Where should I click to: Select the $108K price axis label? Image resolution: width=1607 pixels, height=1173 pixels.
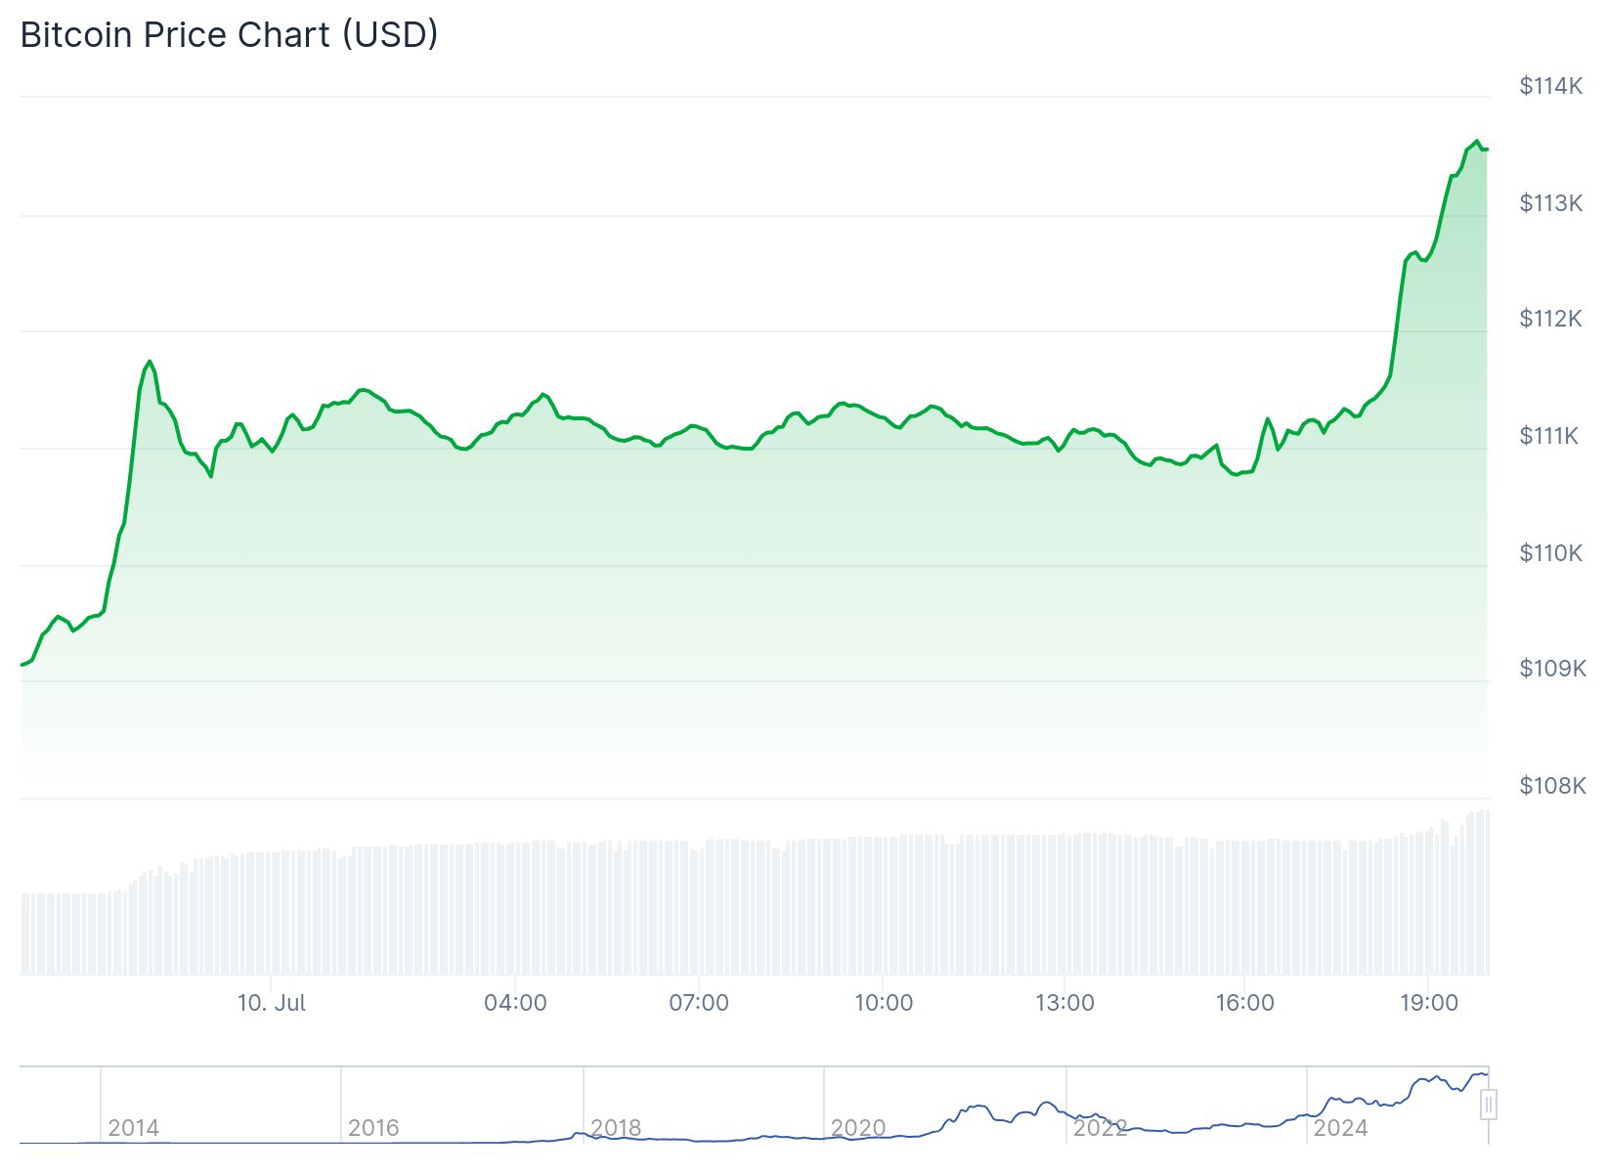click(x=1552, y=786)
